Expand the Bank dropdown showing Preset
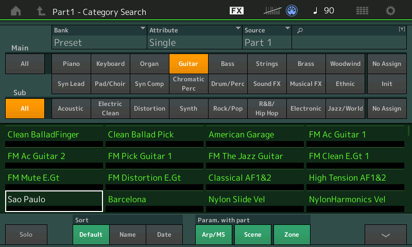 (99, 37)
